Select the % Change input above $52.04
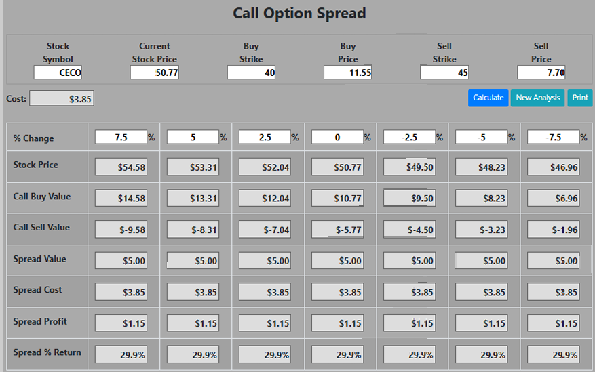The width and height of the screenshot is (595, 372). coord(265,137)
